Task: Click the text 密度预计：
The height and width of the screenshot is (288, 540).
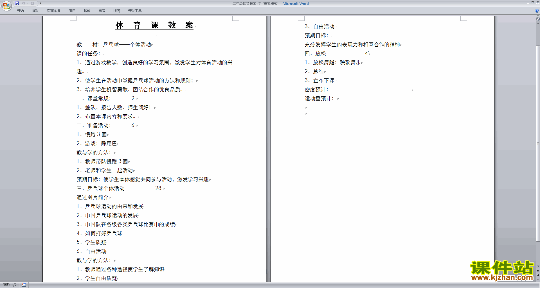Action: (x=316, y=90)
